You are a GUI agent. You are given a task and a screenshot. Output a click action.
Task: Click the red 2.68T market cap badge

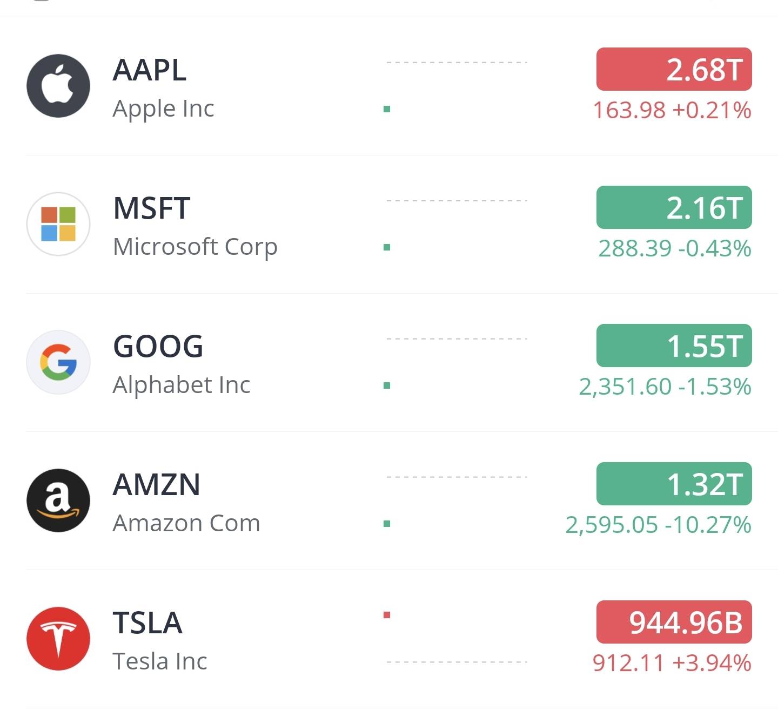tap(674, 70)
